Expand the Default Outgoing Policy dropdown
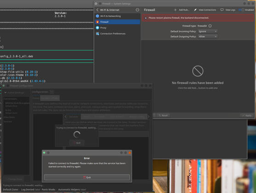The image size is (256, 193). click(x=207, y=37)
